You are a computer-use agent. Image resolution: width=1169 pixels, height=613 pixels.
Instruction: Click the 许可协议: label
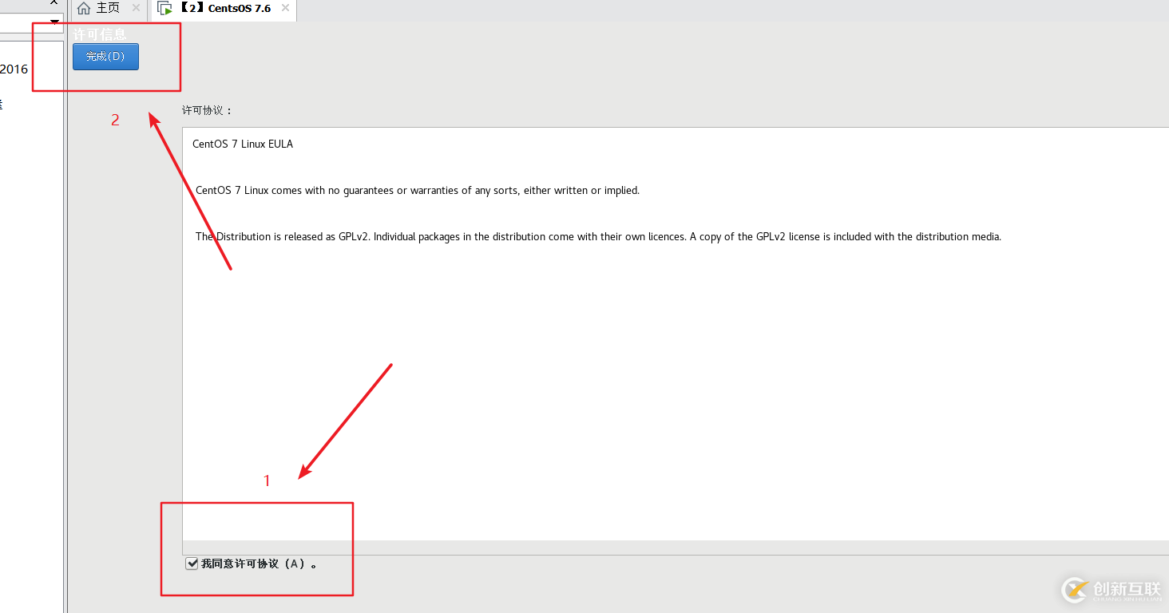pos(207,110)
